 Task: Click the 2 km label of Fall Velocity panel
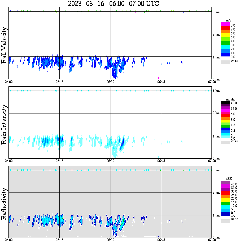216,34
